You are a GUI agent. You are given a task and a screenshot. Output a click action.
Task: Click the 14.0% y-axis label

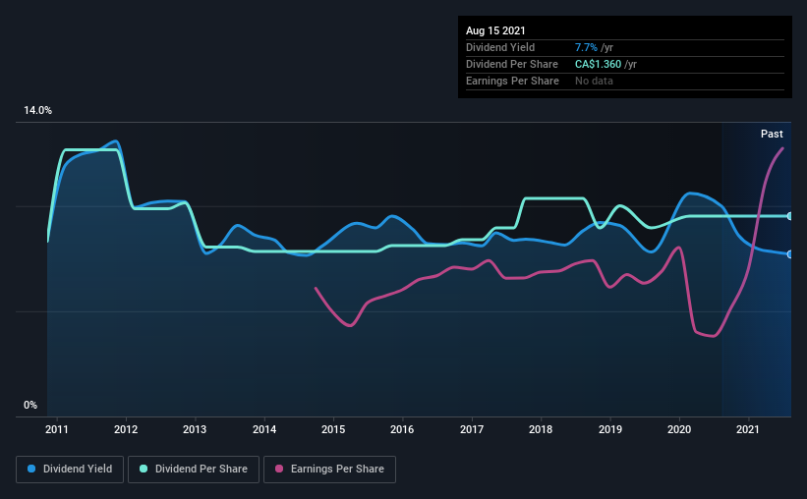(x=37, y=110)
